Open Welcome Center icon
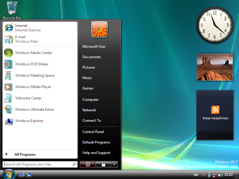Image resolution: width=239 pixels, height=179 pixels. click(8, 98)
